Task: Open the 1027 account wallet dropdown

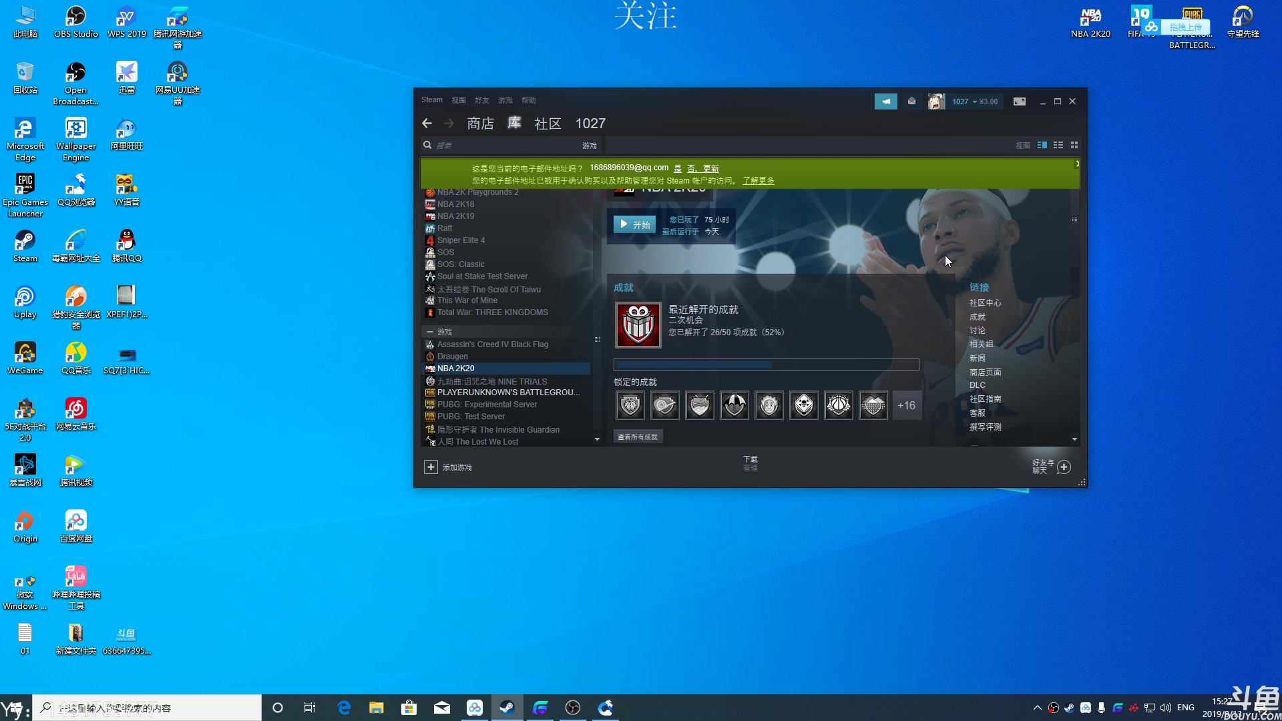Action: [x=975, y=101]
